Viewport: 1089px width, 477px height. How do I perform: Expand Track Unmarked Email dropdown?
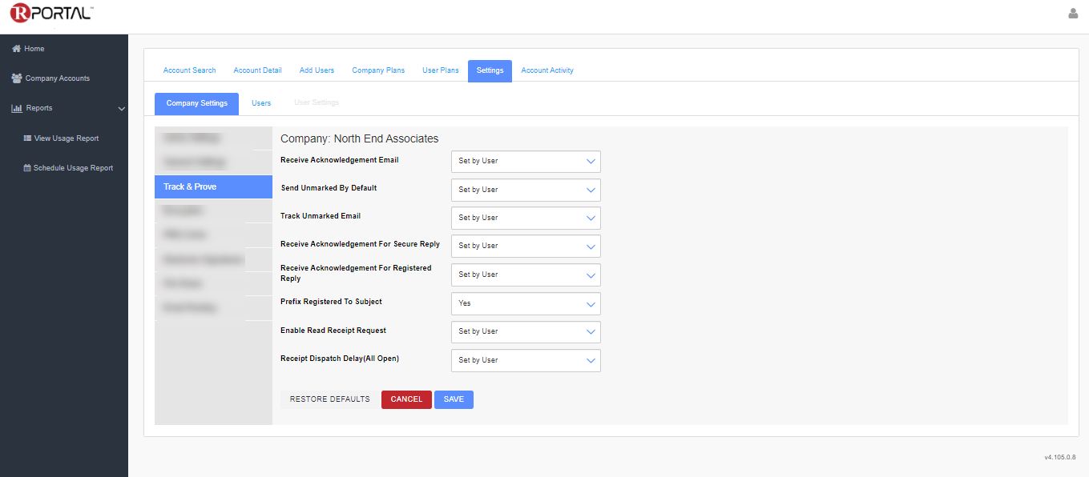coord(526,218)
